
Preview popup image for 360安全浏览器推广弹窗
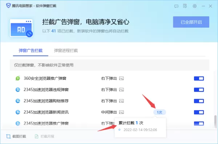(x=121, y=78)
